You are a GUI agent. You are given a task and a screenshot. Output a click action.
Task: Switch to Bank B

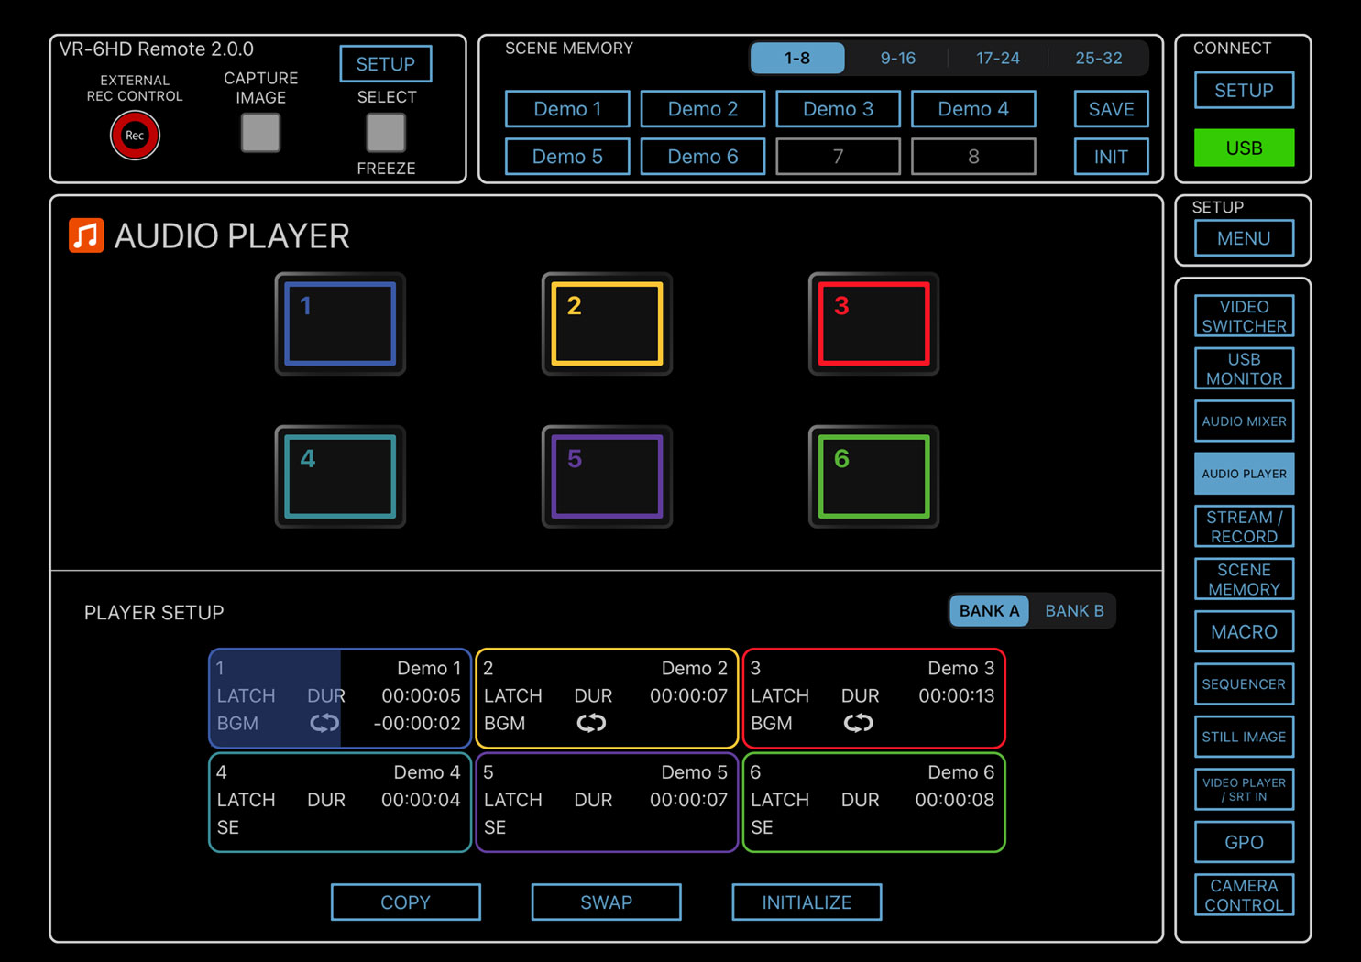pyautogui.click(x=1074, y=611)
